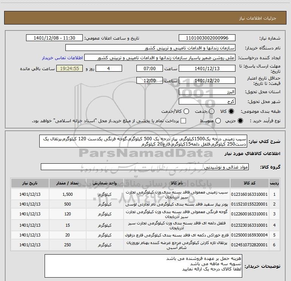291x281 pixels.
Task: Click product code 0122600163310001
Action: pyautogui.click(x=249, y=214)
